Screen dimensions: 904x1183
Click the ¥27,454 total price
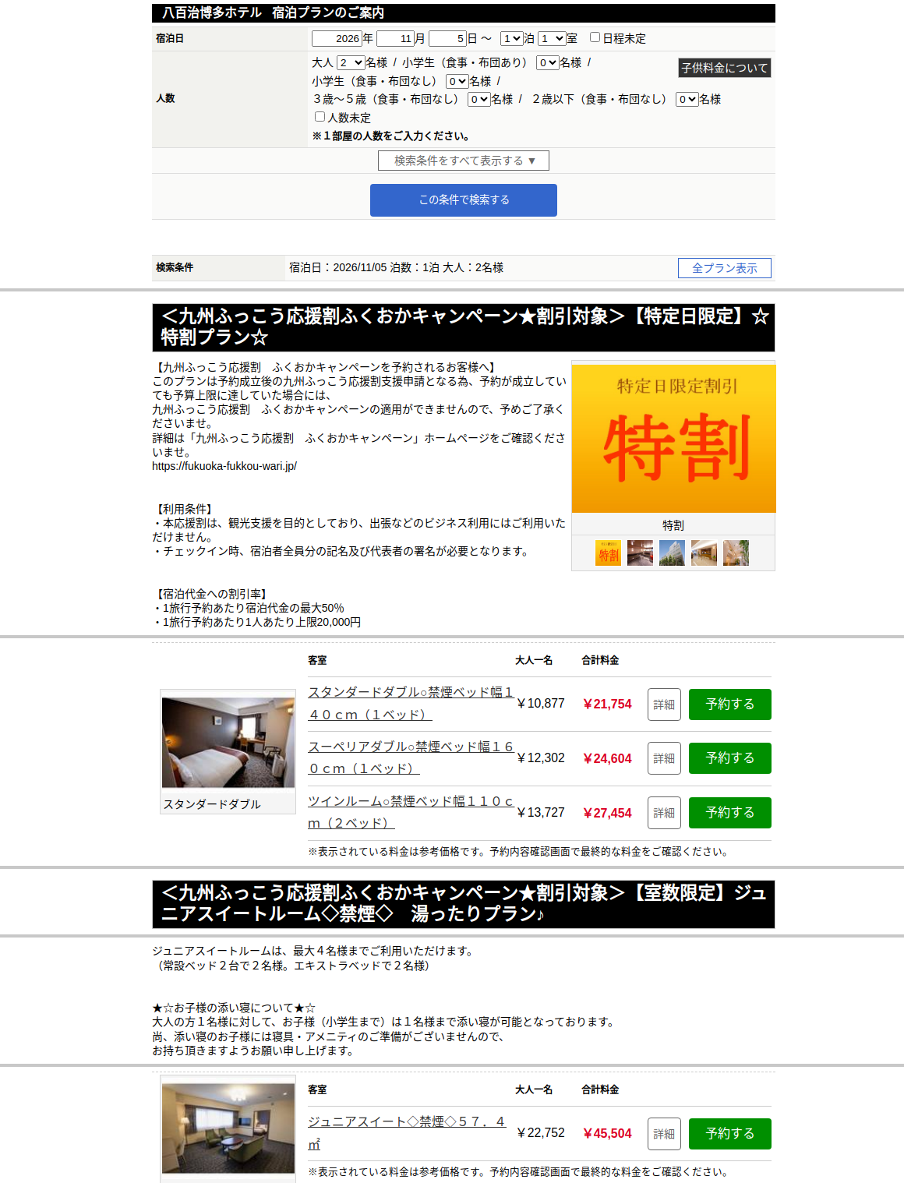(607, 813)
